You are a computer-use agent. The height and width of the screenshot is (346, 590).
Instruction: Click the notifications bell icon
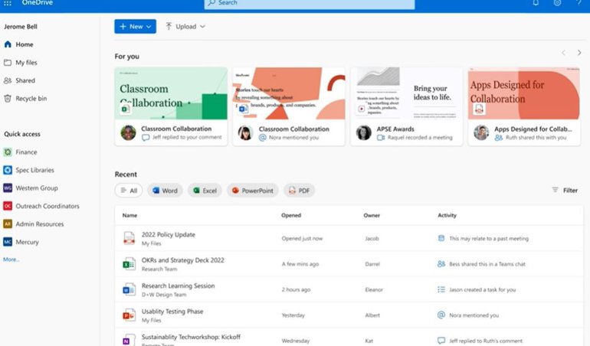tap(536, 3)
